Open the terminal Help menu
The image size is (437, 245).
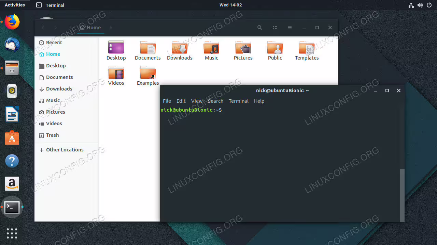point(259,101)
